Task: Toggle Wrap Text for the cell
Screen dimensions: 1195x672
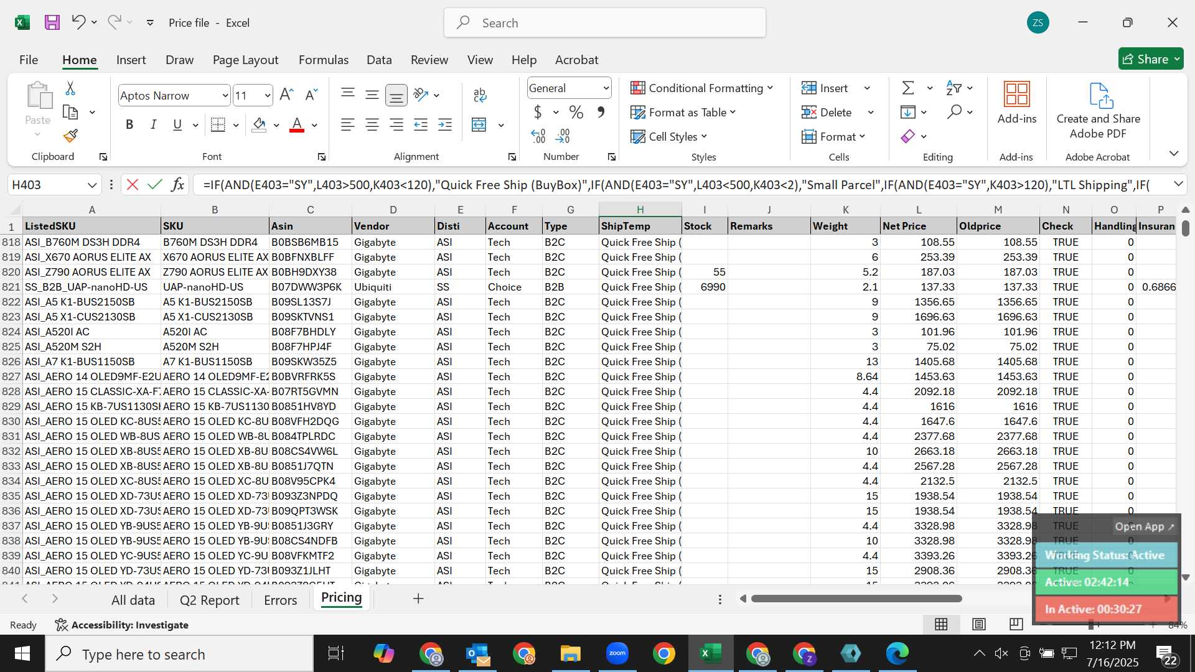Action: (x=480, y=95)
